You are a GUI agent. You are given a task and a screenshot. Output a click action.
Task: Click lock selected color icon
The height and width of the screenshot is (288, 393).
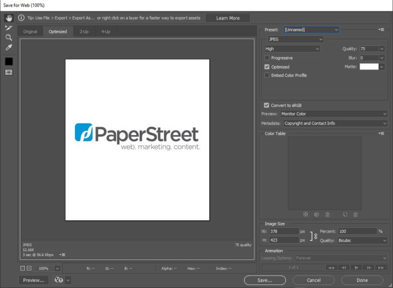pos(327,215)
